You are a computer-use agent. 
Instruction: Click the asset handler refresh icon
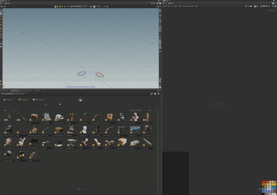[x=151, y=94]
